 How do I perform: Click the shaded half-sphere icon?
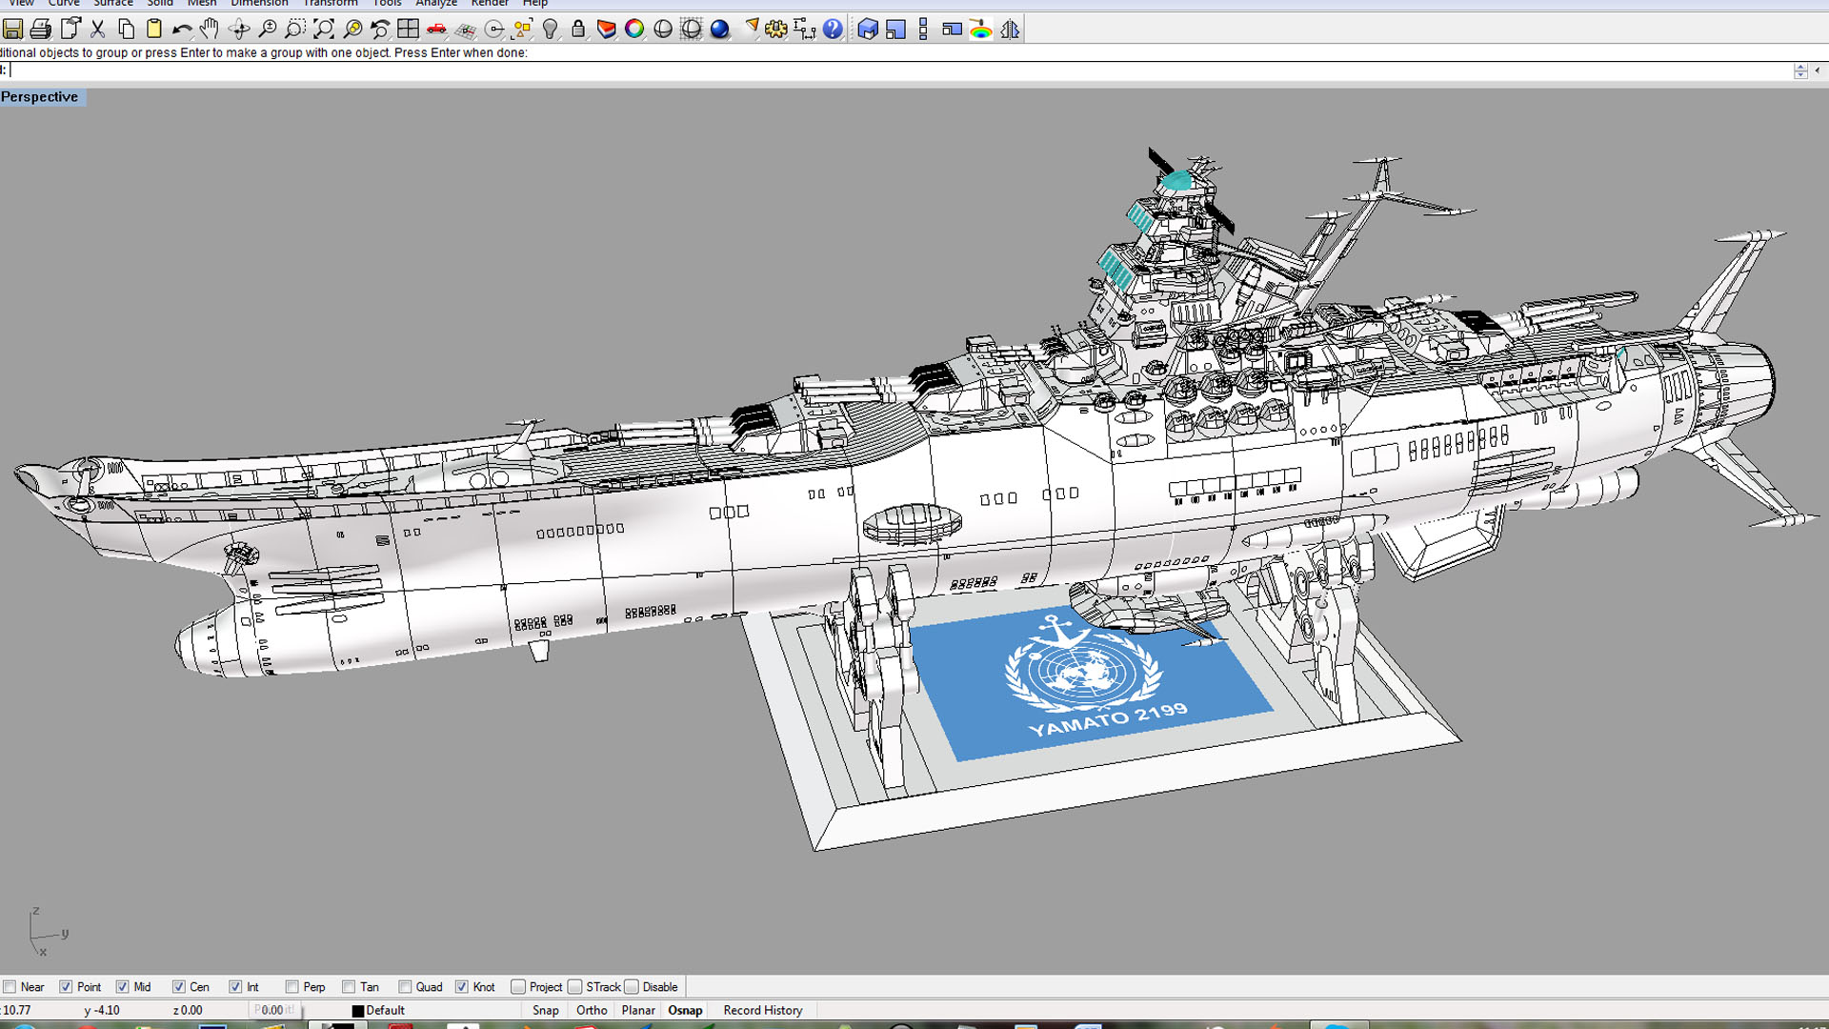click(663, 30)
